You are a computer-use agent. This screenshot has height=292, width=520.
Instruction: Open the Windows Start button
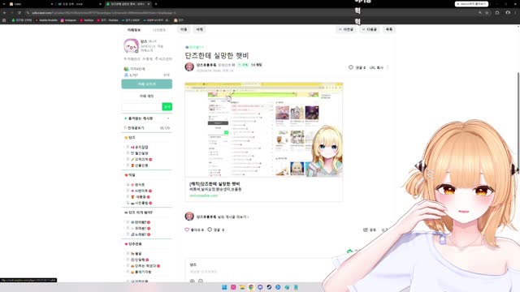(224, 287)
